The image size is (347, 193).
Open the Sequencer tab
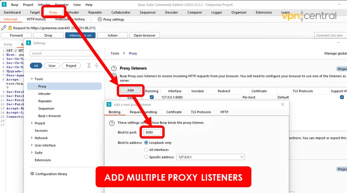pos(148,12)
